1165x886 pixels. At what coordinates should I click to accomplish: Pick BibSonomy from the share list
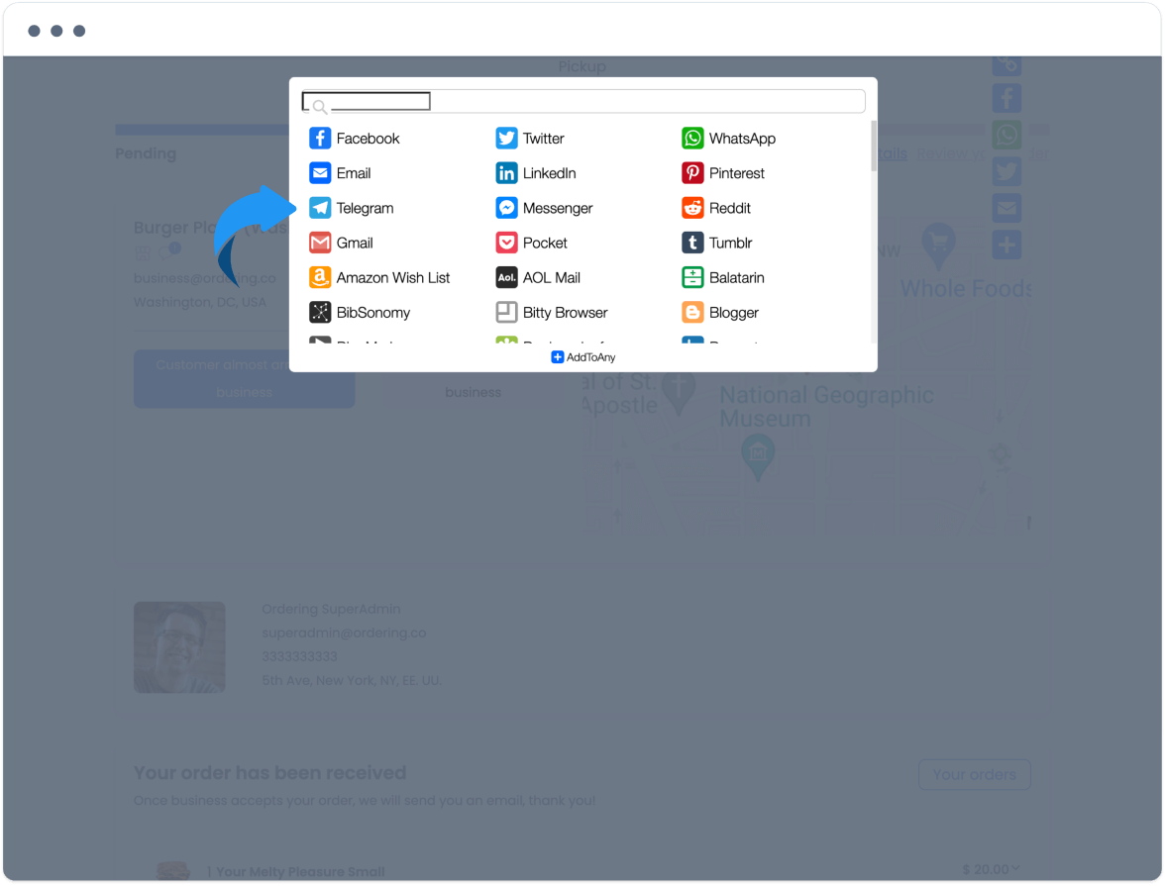[360, 313]
